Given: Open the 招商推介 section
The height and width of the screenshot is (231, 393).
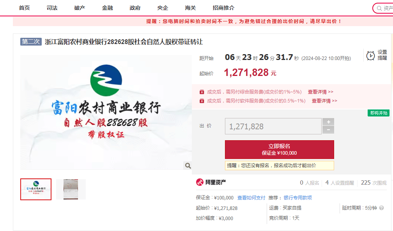Looking at the screenshot, I should 223,7.
